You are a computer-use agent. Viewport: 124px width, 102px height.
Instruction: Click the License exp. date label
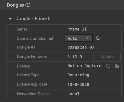(x=32, y=84)
